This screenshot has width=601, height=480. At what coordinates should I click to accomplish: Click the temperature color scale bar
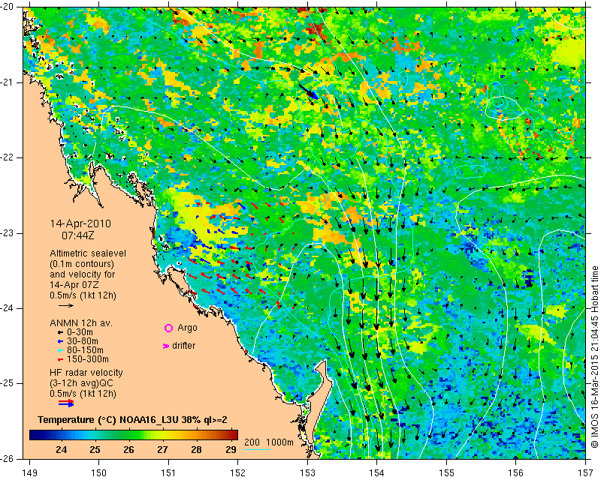(x=134, y=435)
